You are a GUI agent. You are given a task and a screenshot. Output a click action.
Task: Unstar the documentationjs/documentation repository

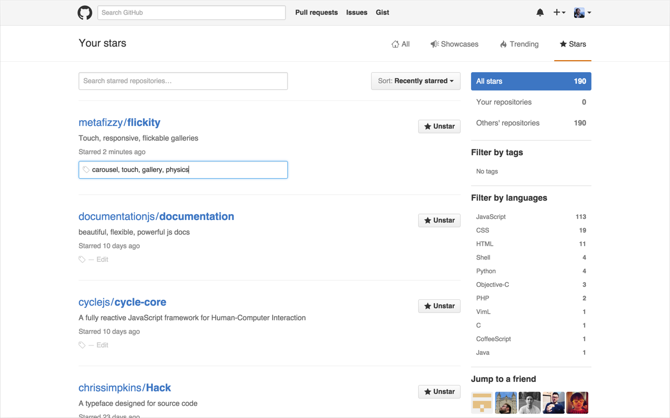coord(439,220)
